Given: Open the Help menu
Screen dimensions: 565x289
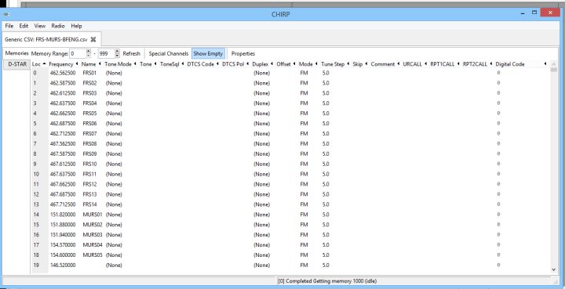Looking at the screenshot, I should coord(76,26).
